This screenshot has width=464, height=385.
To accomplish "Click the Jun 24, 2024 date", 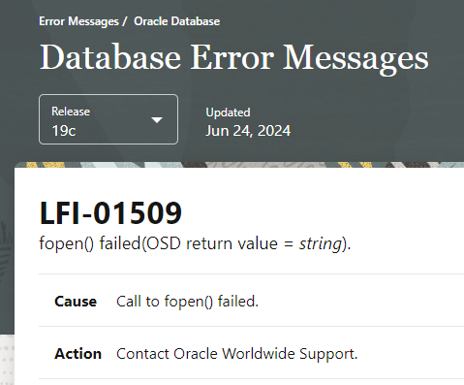I will click(248, 131).
